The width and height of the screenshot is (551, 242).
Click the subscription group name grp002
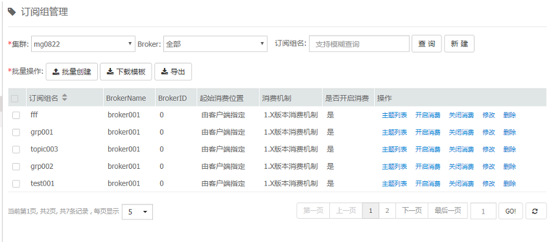coord(42,166)
